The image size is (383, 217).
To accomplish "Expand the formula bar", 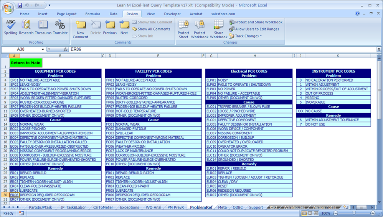I will pos(379,49).
